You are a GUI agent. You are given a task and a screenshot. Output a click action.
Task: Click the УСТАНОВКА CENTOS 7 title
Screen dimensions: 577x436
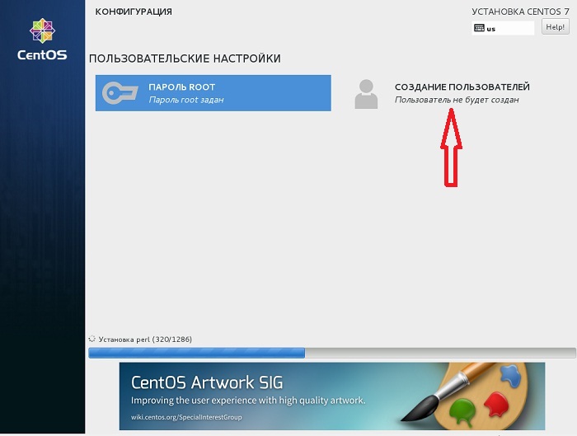tap(520, 12)
